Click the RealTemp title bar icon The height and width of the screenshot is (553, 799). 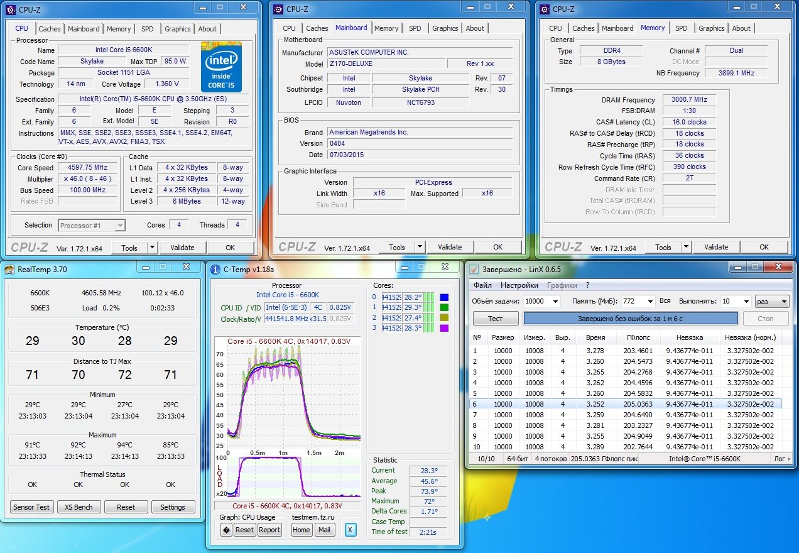[x=9, y=270]
